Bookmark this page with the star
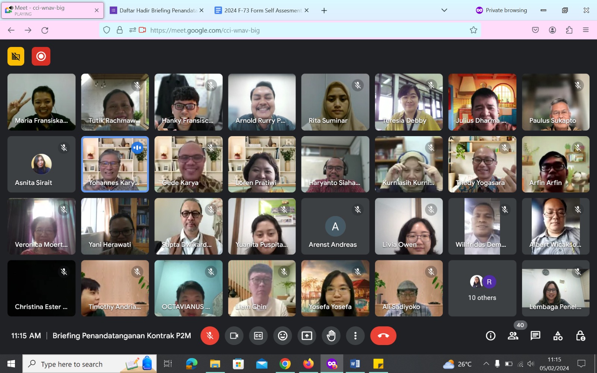This screenshot has width=597, height=373. (473, 30)
